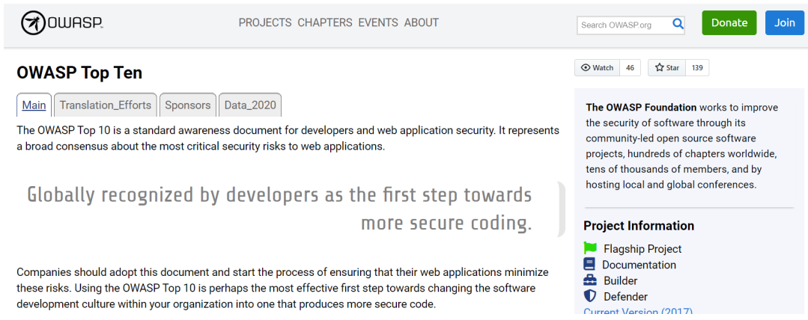Open the ABOUT menu
The image size is (808, 320).
(422, 22)
